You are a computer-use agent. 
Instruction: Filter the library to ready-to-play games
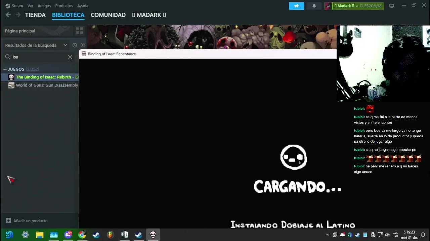(83, 45)
